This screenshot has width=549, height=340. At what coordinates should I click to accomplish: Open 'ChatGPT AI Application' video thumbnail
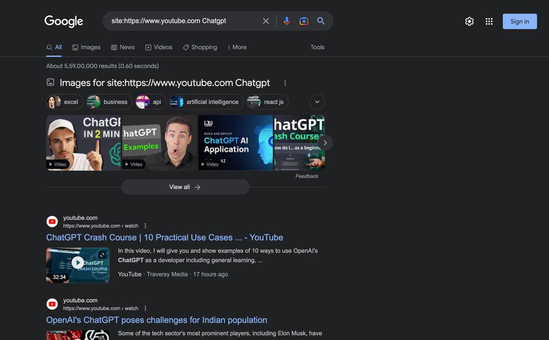pyautogui.click(x=235, y=143)
